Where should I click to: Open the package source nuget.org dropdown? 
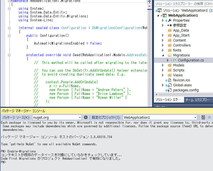80,117
